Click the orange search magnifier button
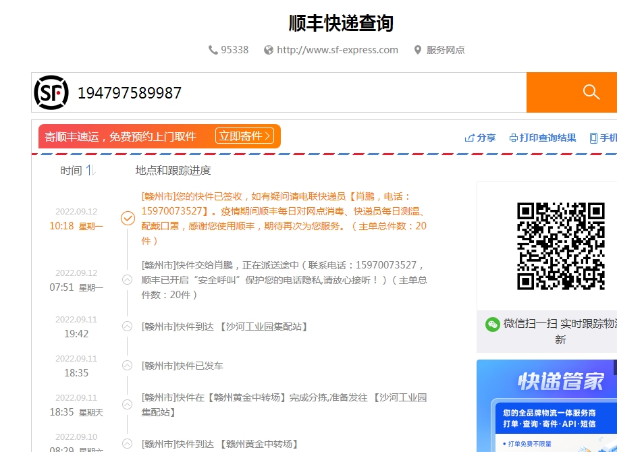 (x=572, y=92)
